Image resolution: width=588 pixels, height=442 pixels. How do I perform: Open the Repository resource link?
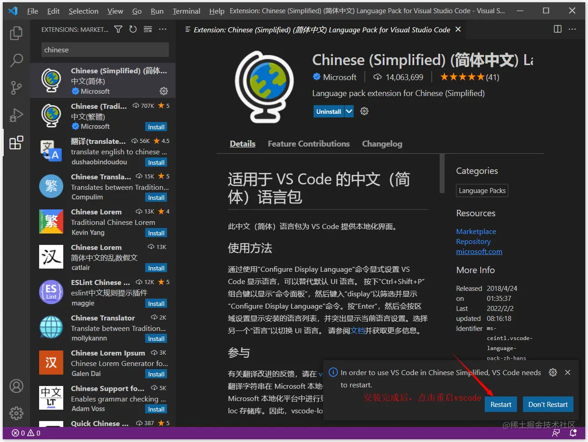coord(473,241)
